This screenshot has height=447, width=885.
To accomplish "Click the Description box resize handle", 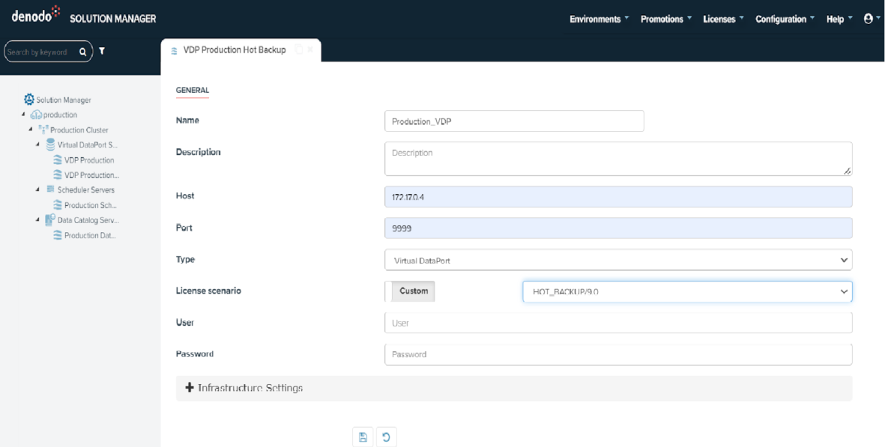I will click(848, 171).
